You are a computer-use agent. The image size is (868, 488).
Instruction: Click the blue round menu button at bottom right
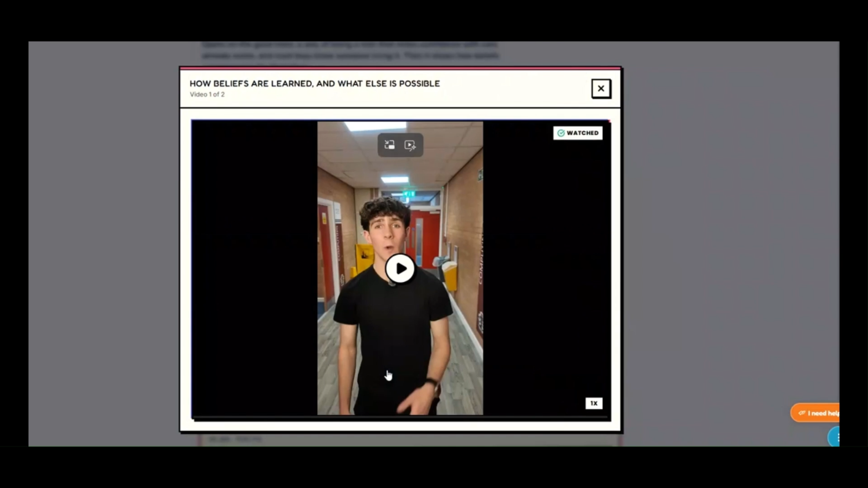click(x=834, y=436)
